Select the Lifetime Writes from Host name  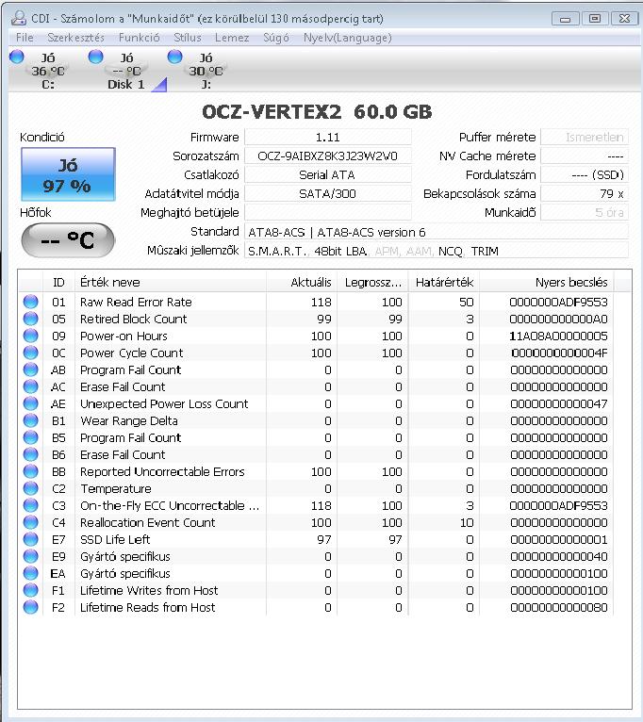point(149,591)
